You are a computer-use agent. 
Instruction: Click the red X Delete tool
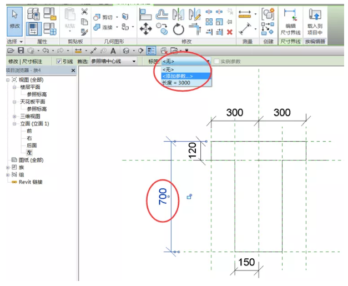[x=229, y=32]
